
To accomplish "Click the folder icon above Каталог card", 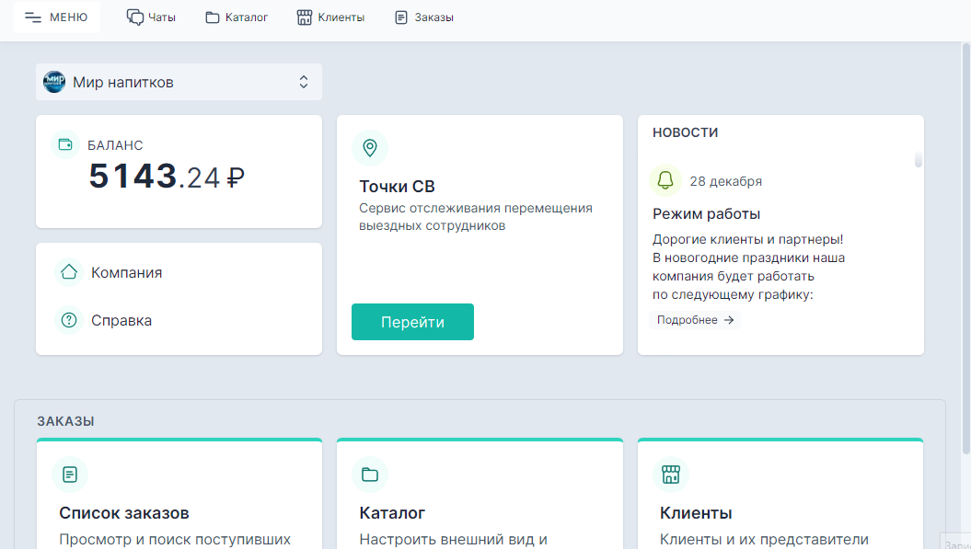I will pos(370,475).
